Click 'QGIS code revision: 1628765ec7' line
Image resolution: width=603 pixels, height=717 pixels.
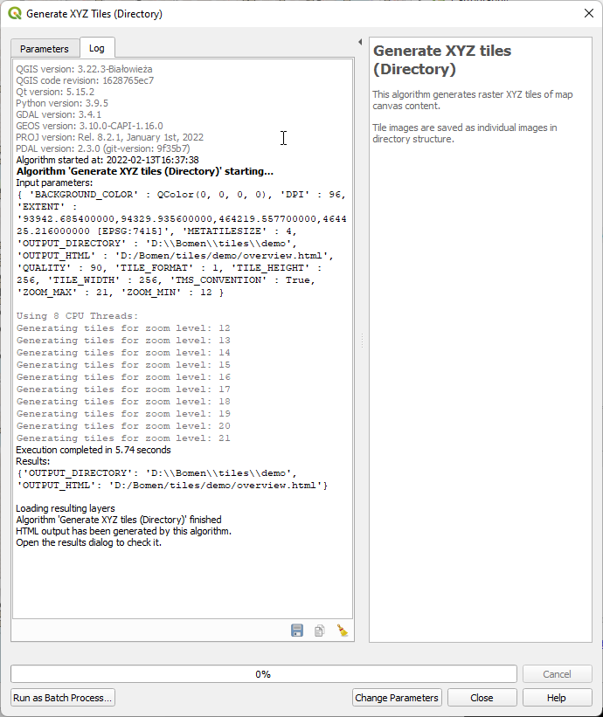pos(85,80)
